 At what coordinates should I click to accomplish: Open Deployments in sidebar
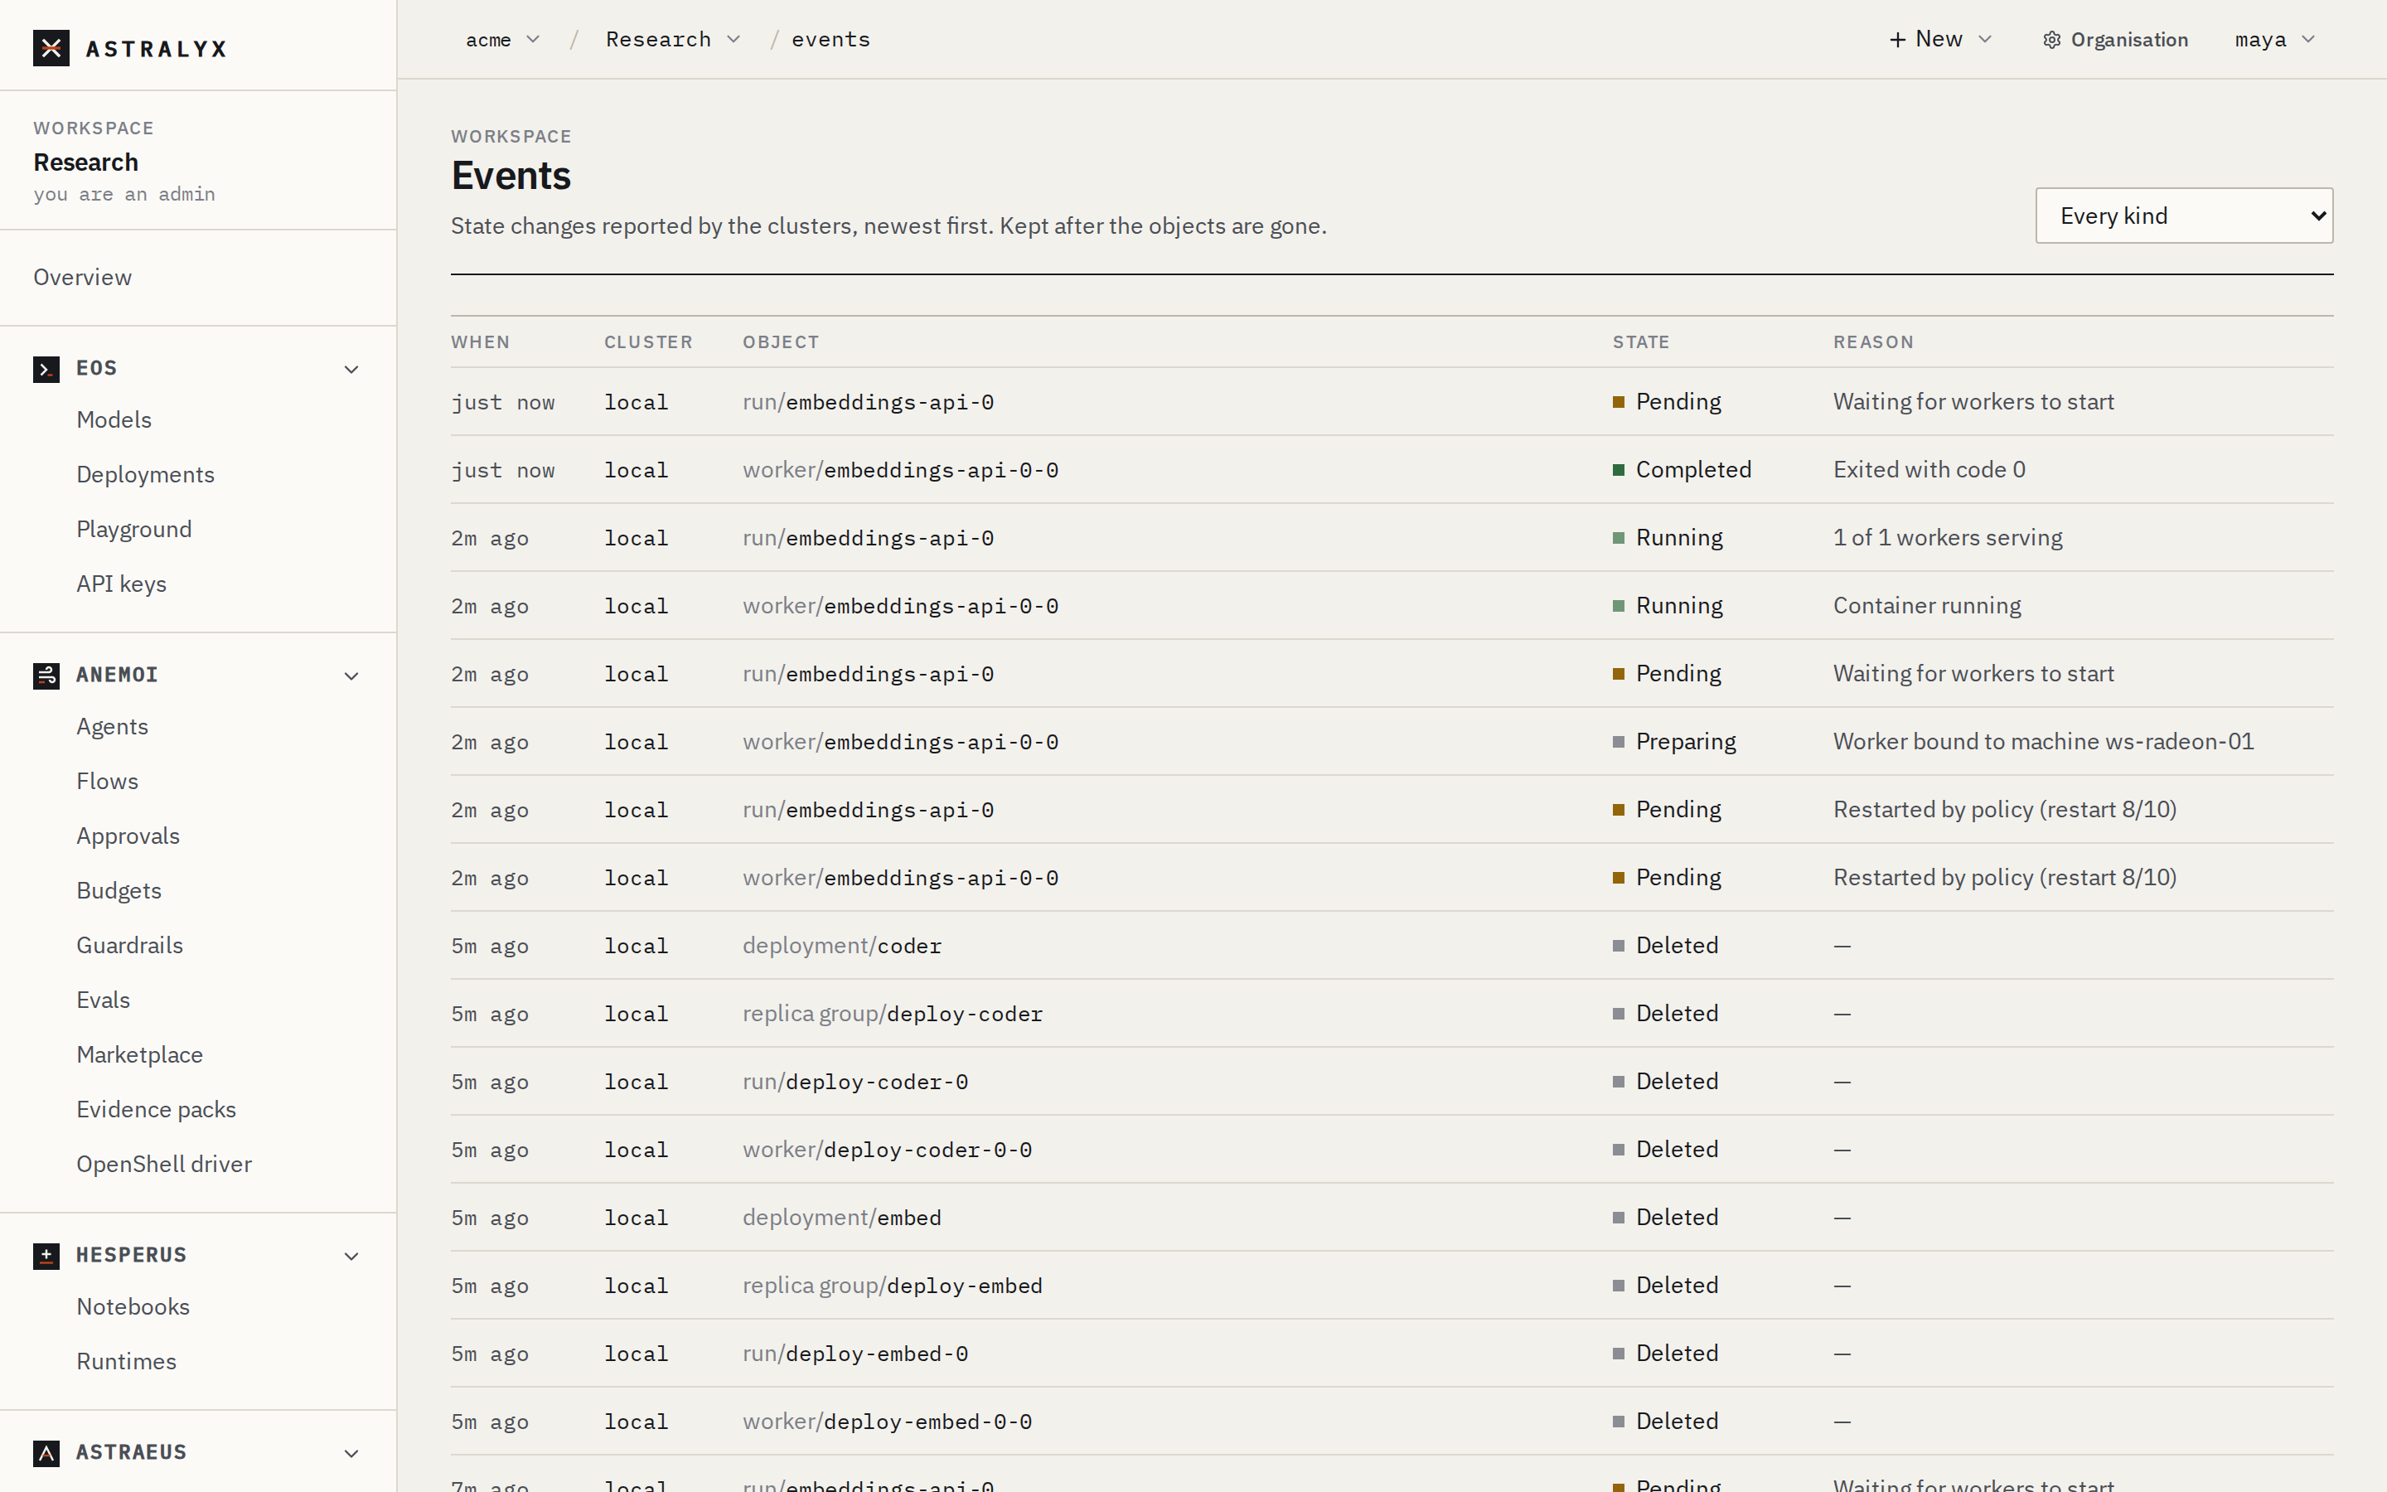(146, 475)
